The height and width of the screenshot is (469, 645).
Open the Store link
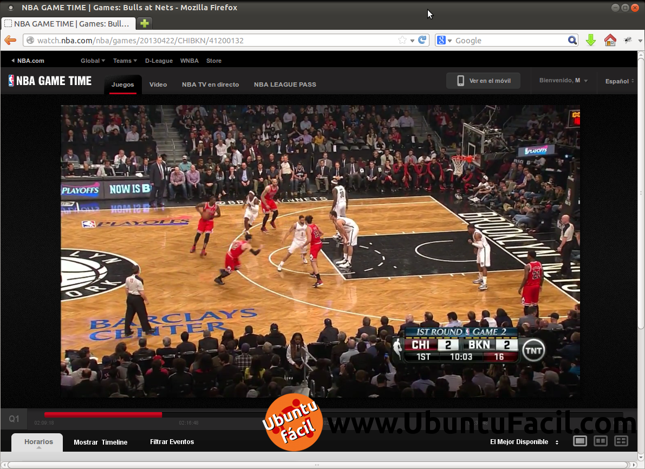213,61
